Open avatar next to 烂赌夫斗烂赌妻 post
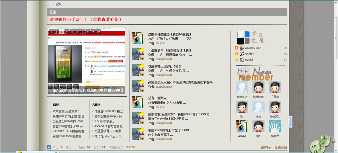Viewport: 338px width, 153px height. coord(138,38)
